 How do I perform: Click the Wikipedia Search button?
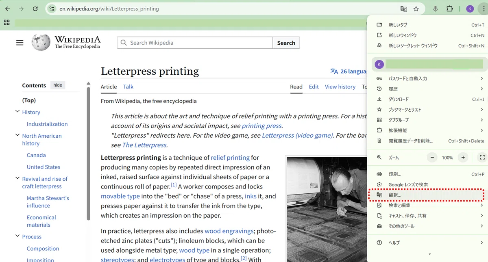[x=286, y=43]
